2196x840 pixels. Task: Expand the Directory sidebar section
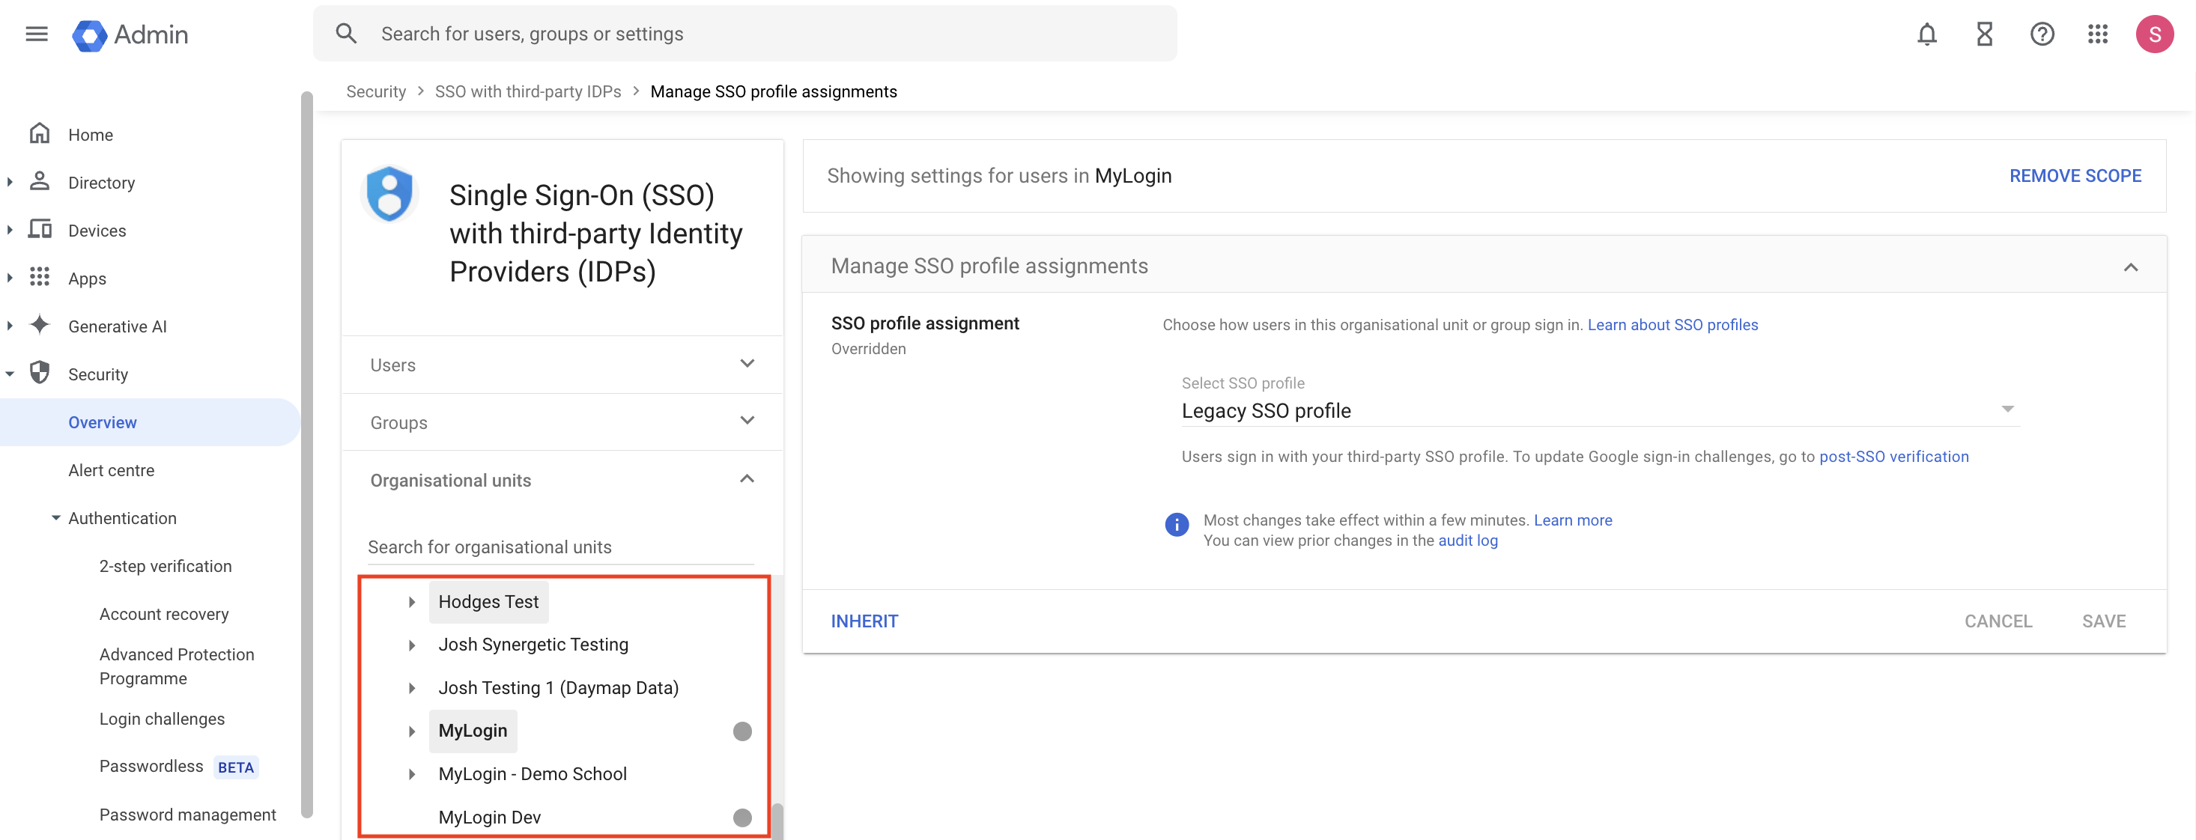[x=10, y=181]
